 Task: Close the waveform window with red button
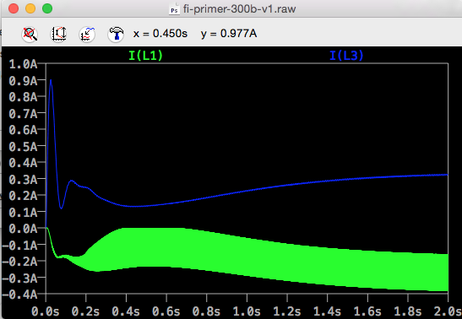pyautogui.click(x=14, y=8)
